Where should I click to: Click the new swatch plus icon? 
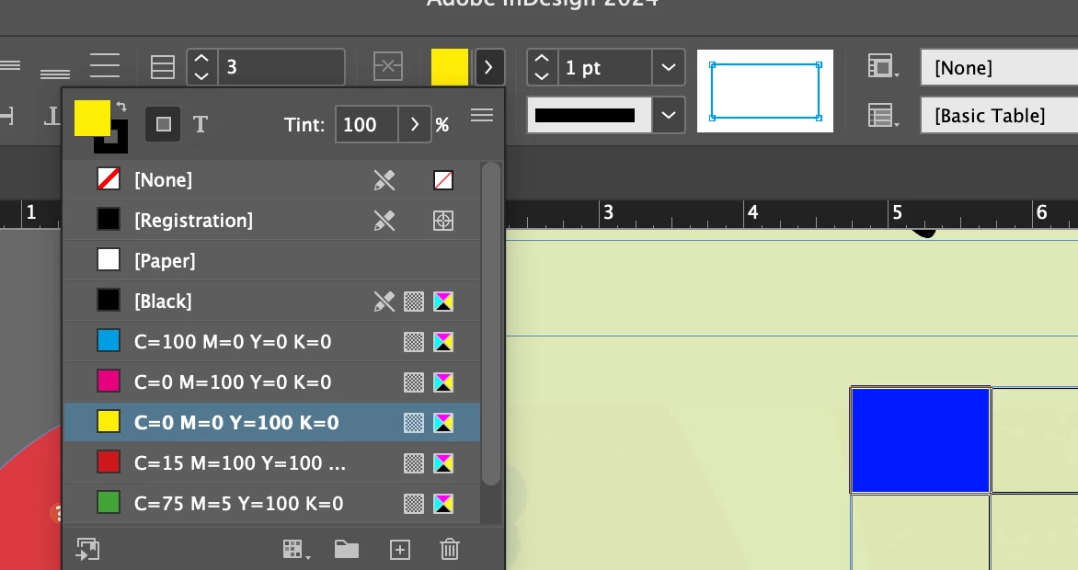[400, 550]
